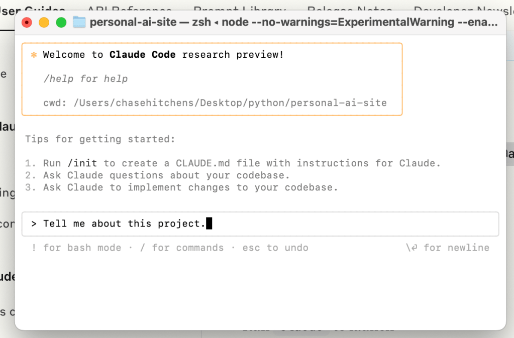This screenshot has height=338, width=514.
Task: Click the '>' prompt symbol
Action: click(x=34, y=223)
